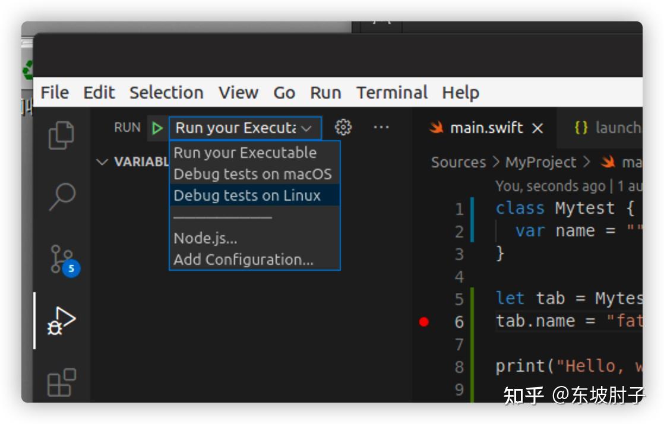Screen dimensions: 664x424
Task: Open the debug views overflow ellipsis icon
Action: coord(381,127)
